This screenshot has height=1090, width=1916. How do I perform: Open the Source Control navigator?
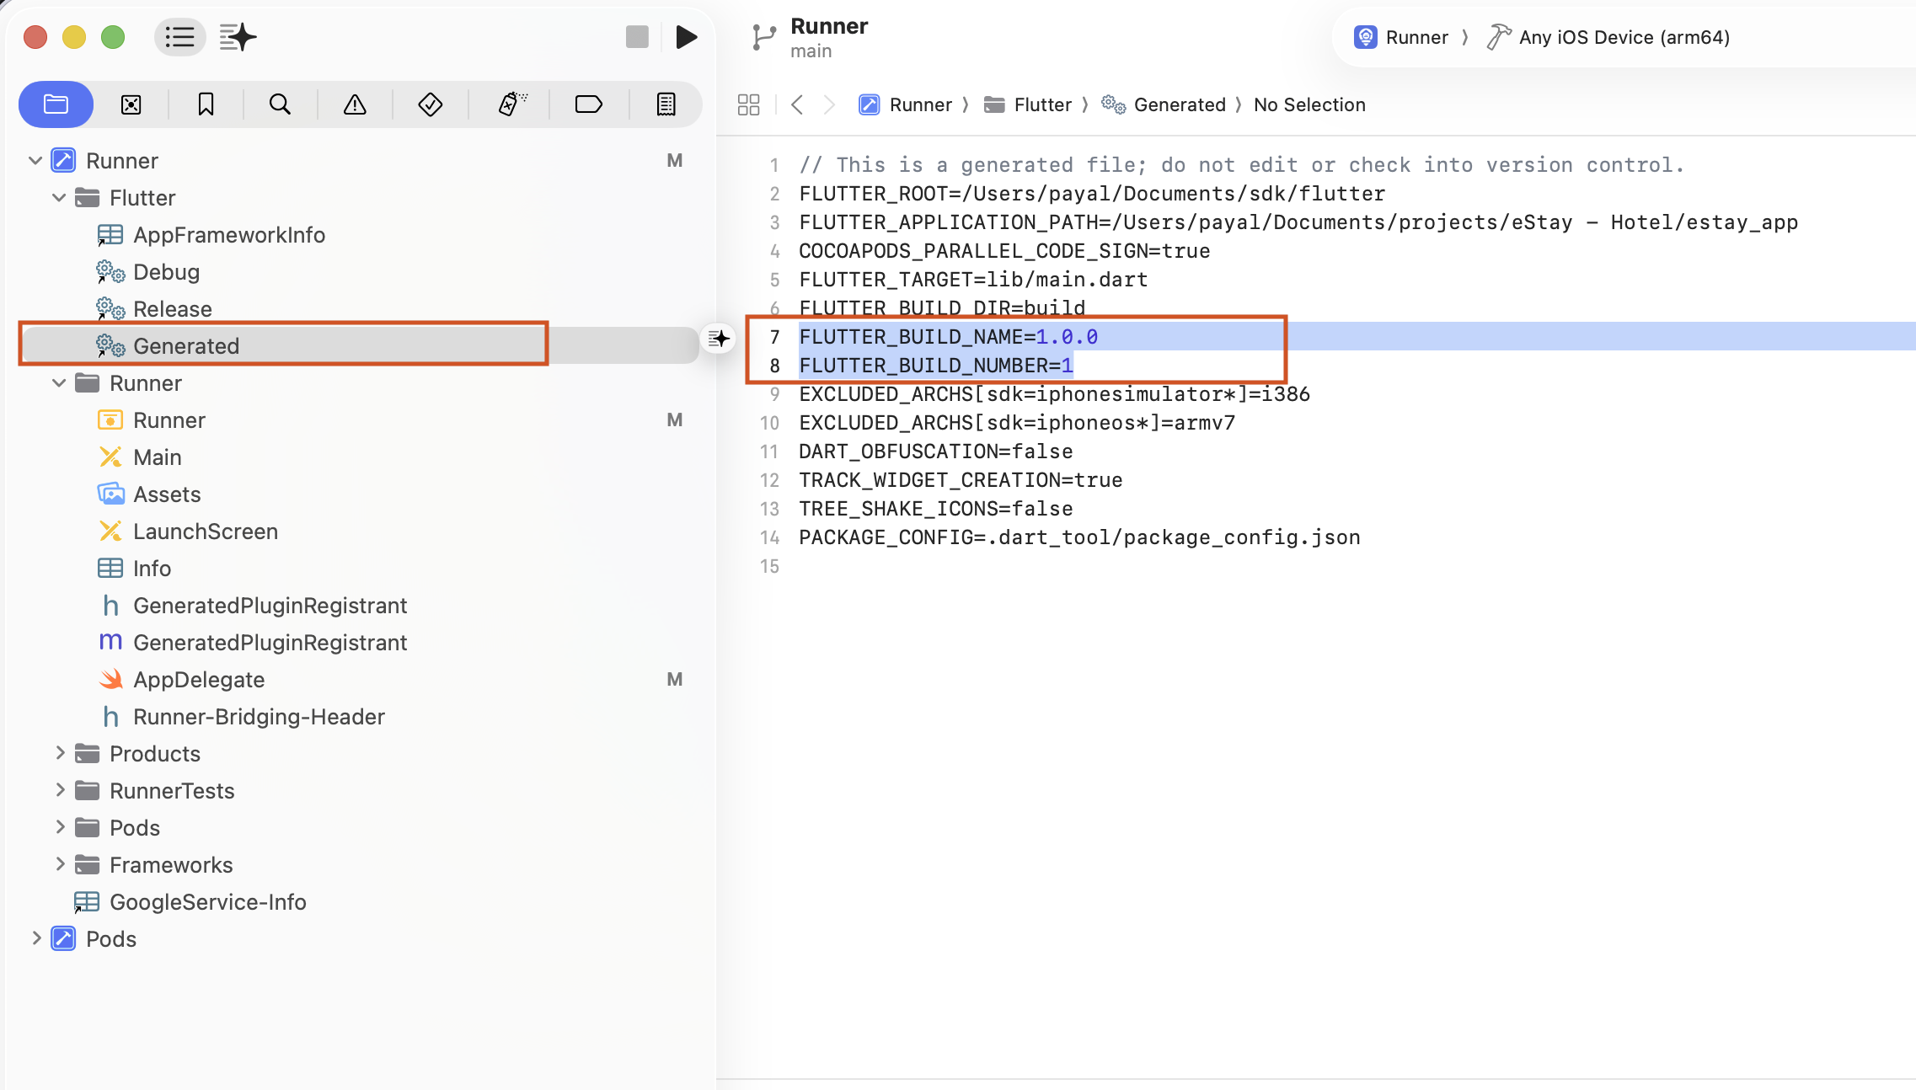pos(131,104)
